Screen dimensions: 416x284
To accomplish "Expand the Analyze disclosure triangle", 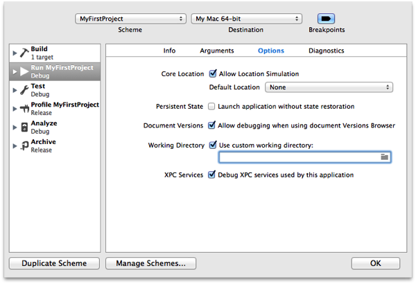I will pos(15,127).
